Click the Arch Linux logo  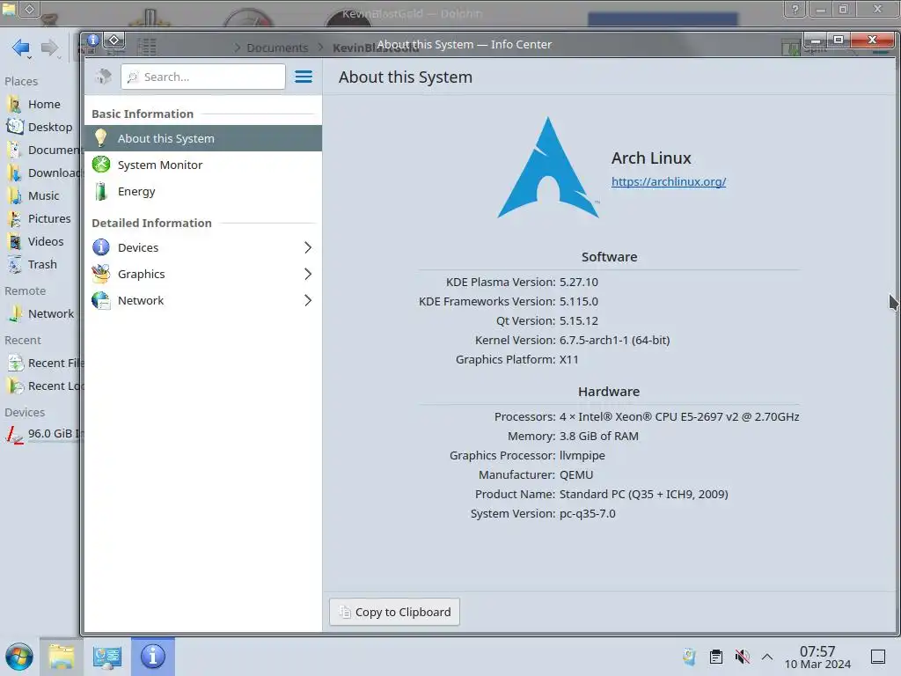[548, 168]
